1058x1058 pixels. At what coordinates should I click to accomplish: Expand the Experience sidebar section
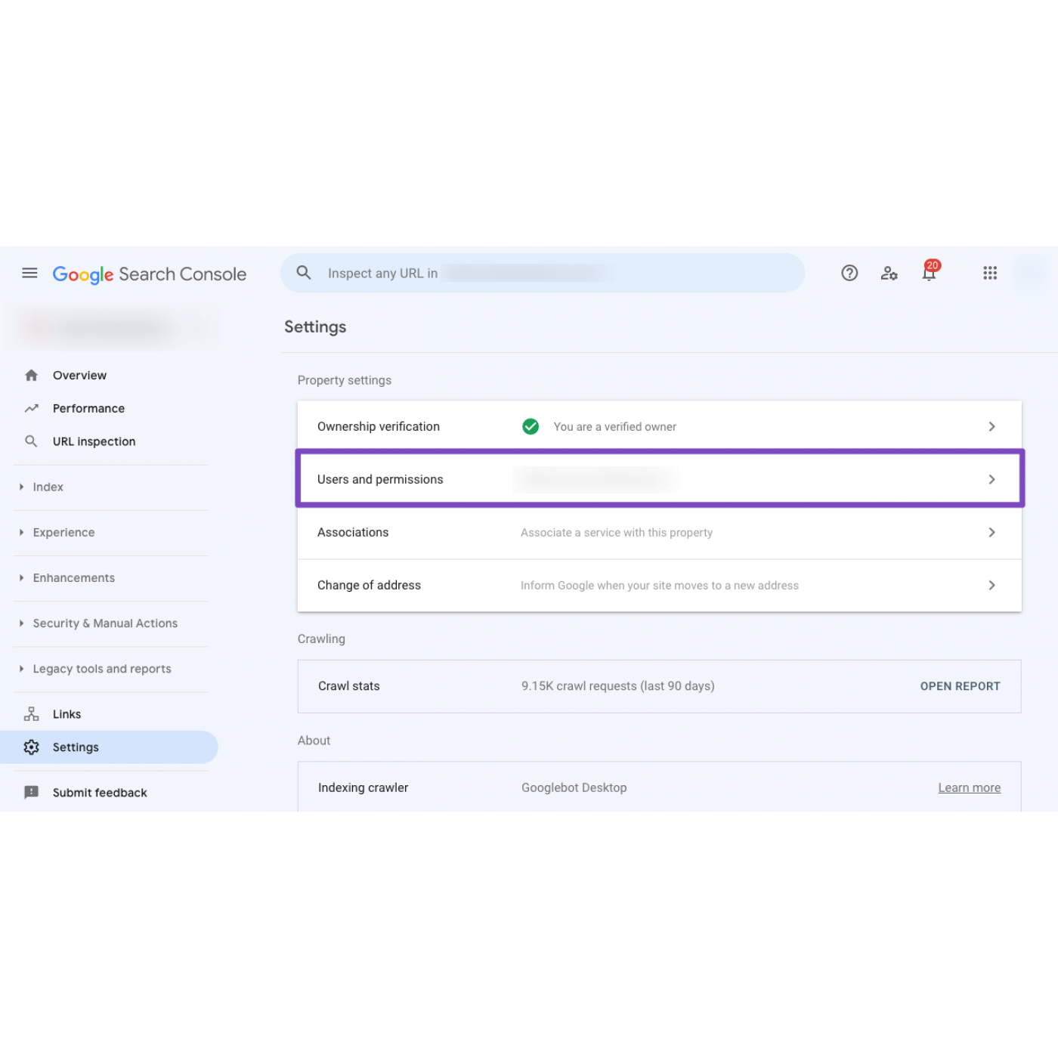click(63, 533)
